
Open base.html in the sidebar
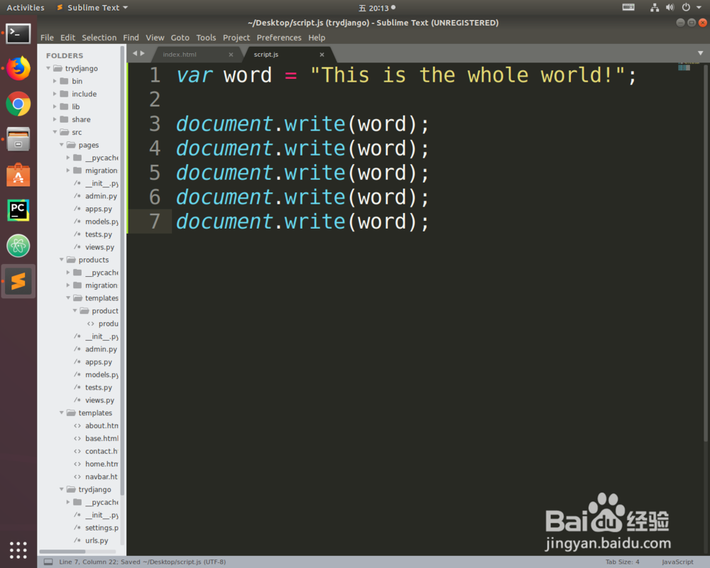tap(102, 439)
